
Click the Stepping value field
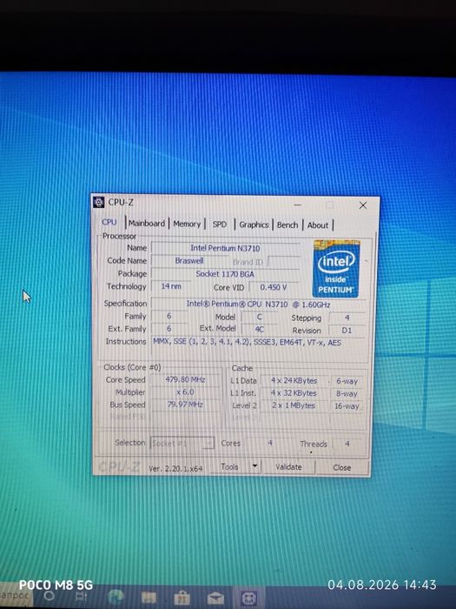347,318
